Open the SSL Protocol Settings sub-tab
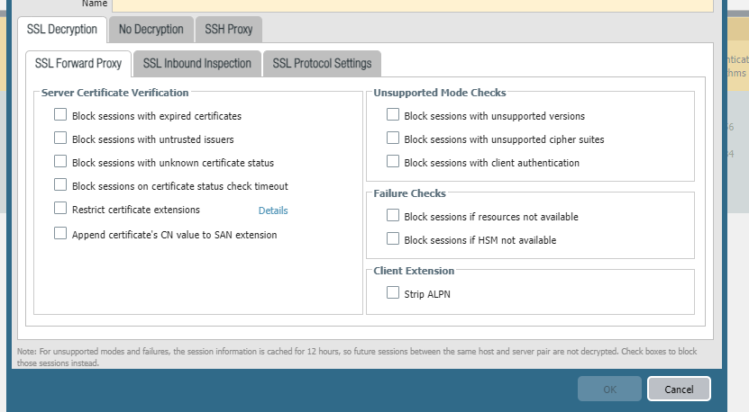 pos(322,63)
